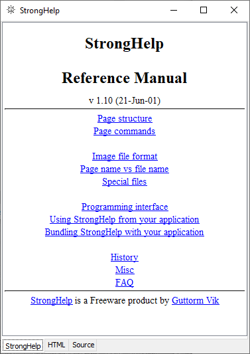Follow the StrongHelp link in footer
Screen dimensions: 250x354
pos(52,301)
